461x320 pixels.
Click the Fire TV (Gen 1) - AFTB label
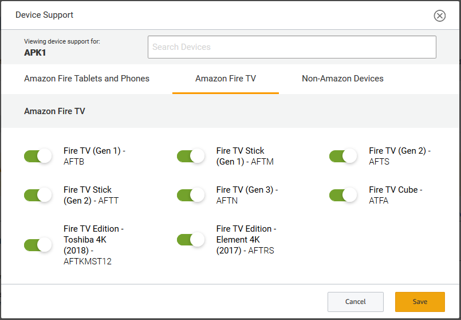pyautogui.click(x=94, y=156)
